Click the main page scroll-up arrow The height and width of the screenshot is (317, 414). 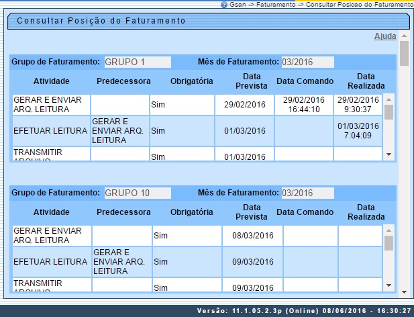click(x=404, y=36)
